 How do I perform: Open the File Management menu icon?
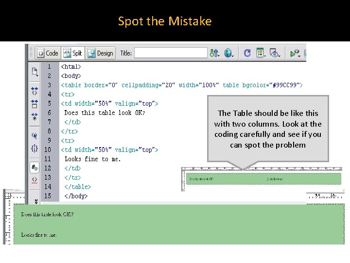(x=214, y=53)
